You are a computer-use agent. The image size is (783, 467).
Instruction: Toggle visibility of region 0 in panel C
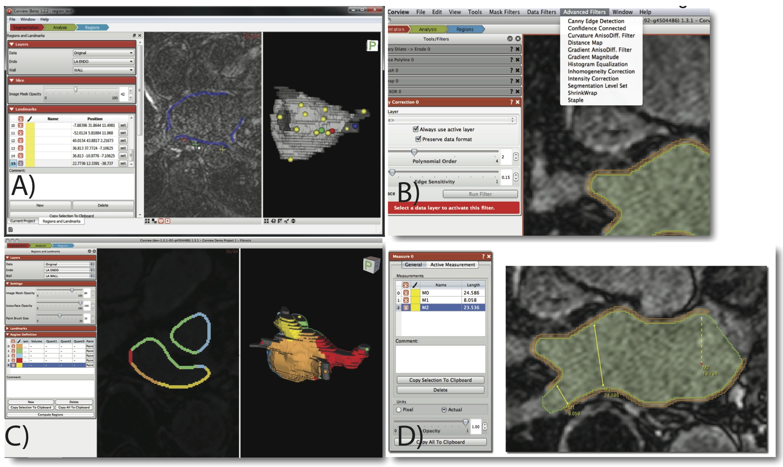(x=13, y=346)
